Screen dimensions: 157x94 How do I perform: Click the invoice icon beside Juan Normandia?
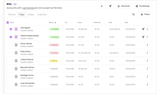pyautogui.click(x=16, y=85)
